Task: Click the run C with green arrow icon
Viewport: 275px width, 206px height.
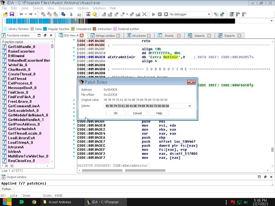Action: coord(222,14)
